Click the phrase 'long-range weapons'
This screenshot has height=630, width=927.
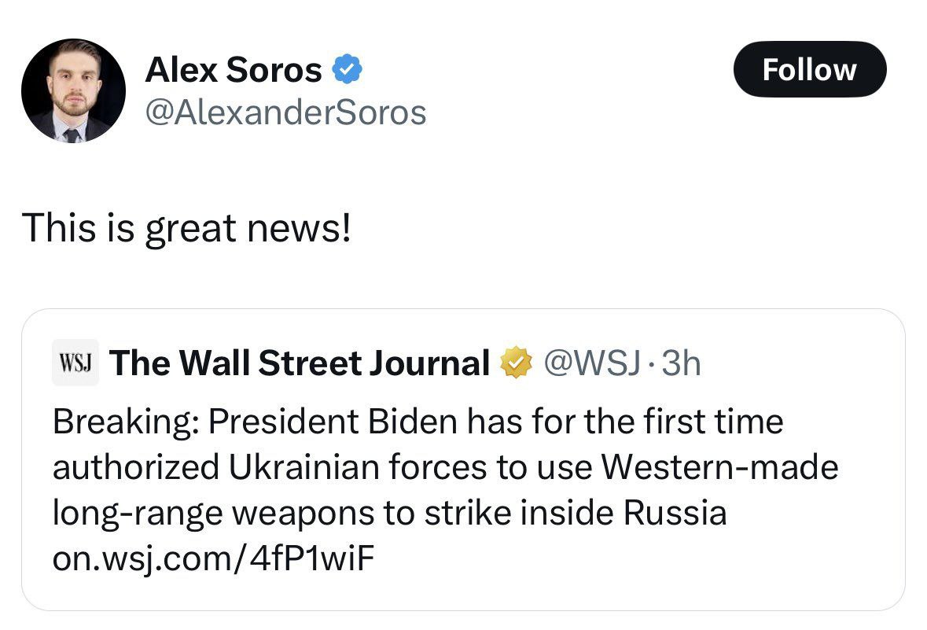pyautogui.click(x=213, y=513)
